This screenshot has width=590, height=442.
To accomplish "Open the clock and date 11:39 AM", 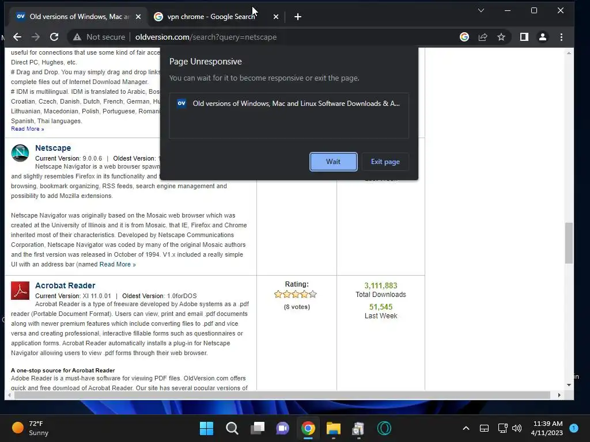I will click(x=547, y=428).
